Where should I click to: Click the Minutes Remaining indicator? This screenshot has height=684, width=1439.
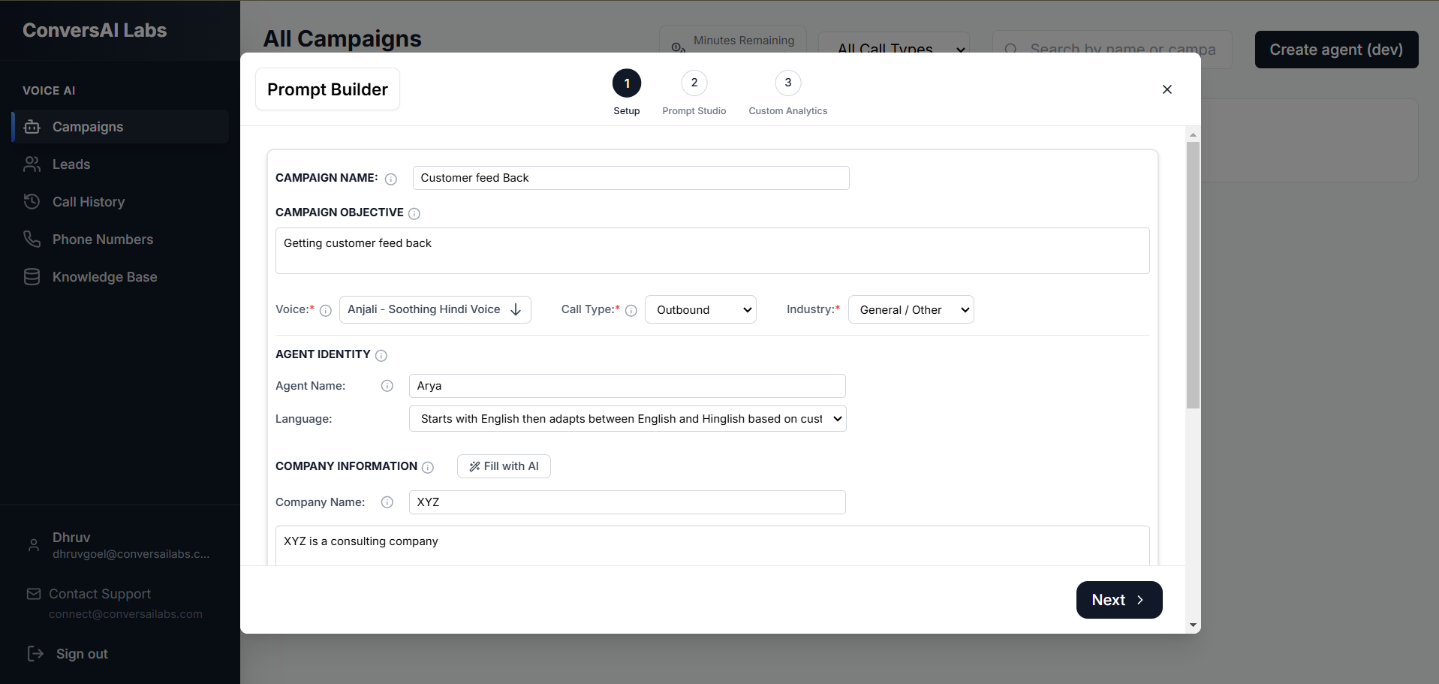(733, 41)
